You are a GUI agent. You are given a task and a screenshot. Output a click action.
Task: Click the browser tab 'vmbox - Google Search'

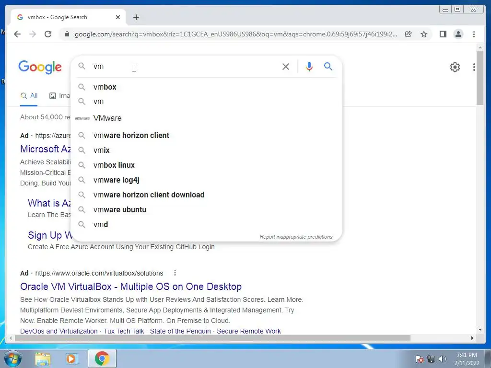pos(68,17)
